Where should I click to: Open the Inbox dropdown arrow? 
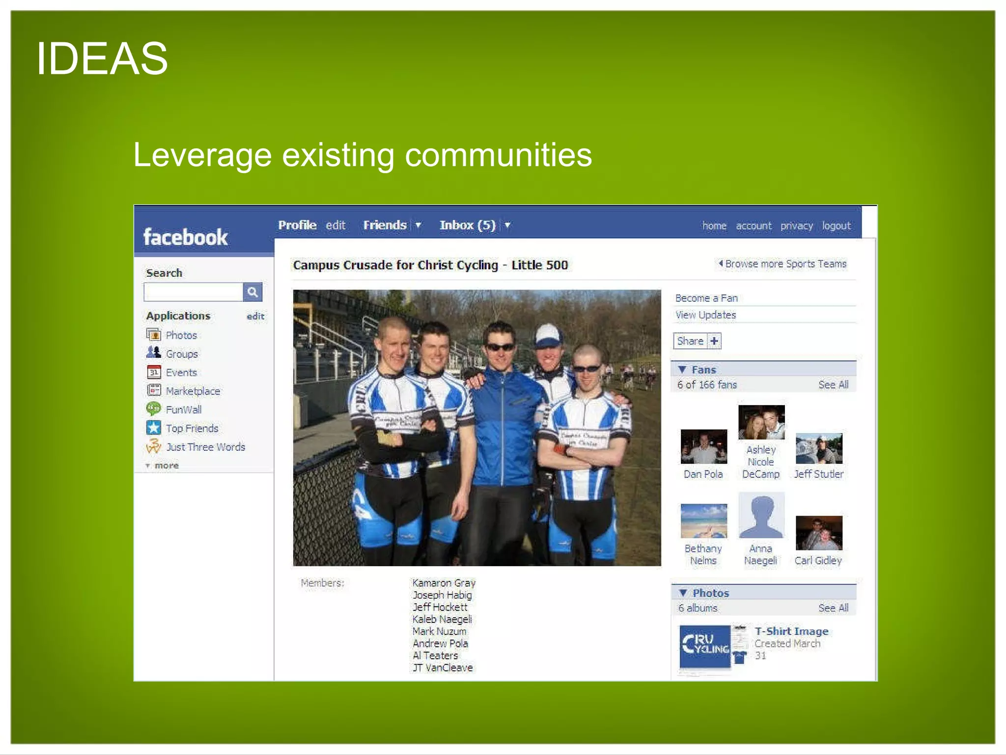507,225
